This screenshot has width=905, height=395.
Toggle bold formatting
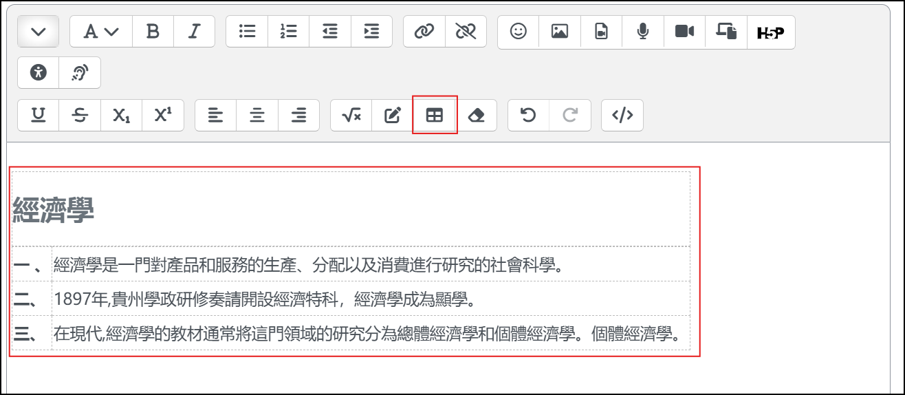(x=153, y=32)
